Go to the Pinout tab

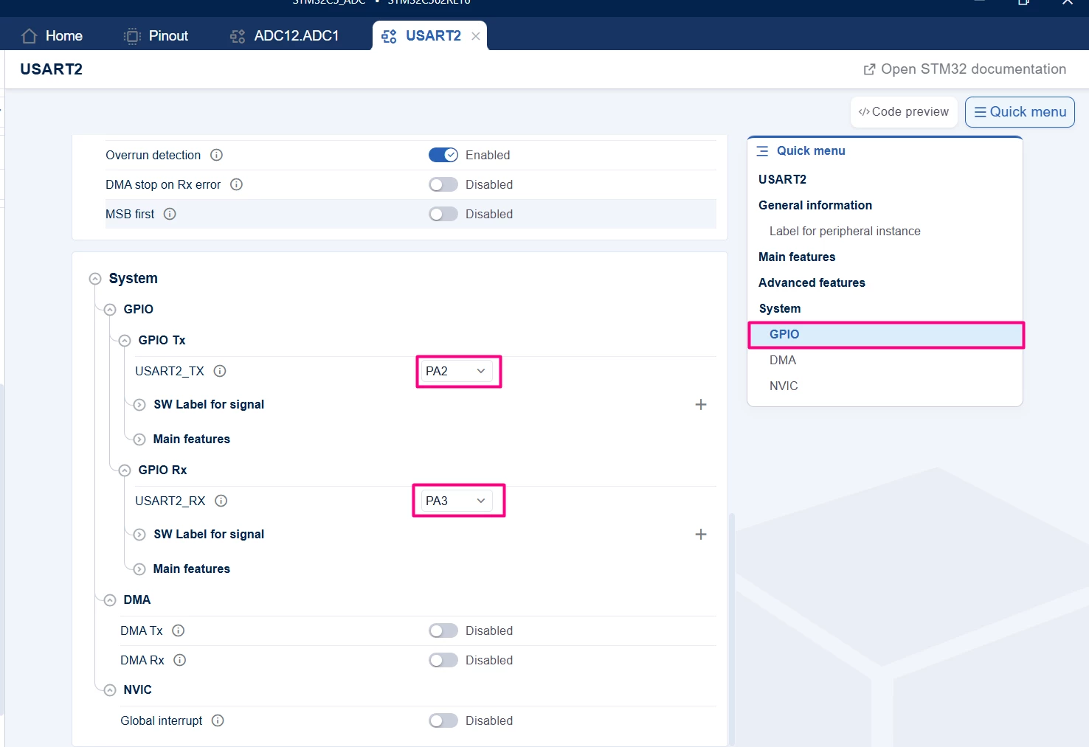tap(156, 36)
